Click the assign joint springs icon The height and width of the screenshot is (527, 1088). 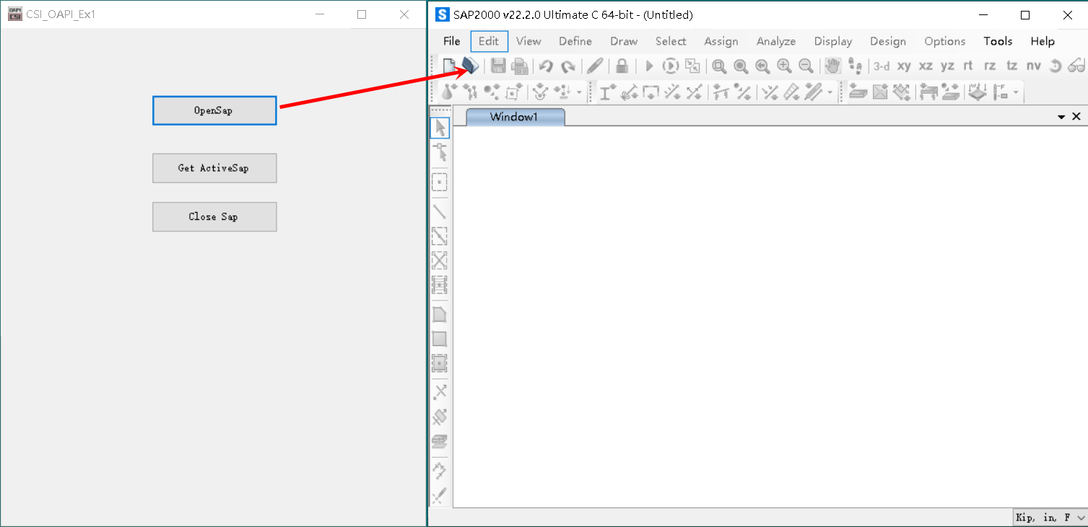pos(471,92)
